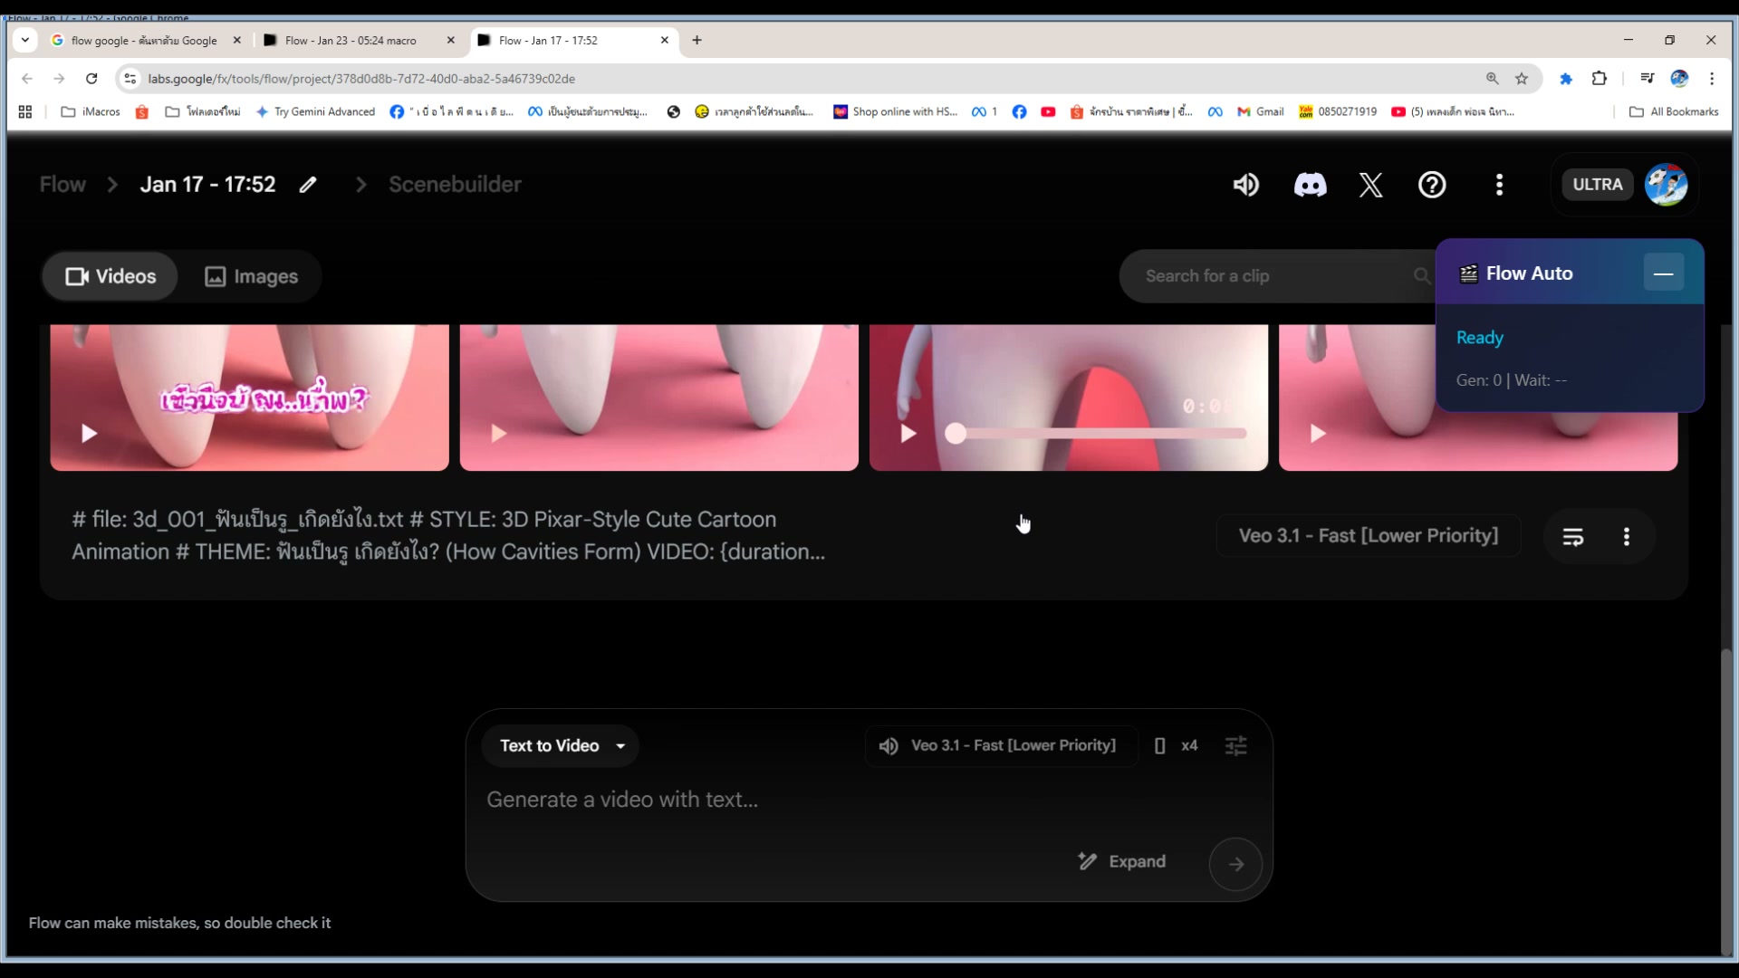Open the Discord icon in the header
This screenshot has height=978, width=1739.
pos(1311,184)
